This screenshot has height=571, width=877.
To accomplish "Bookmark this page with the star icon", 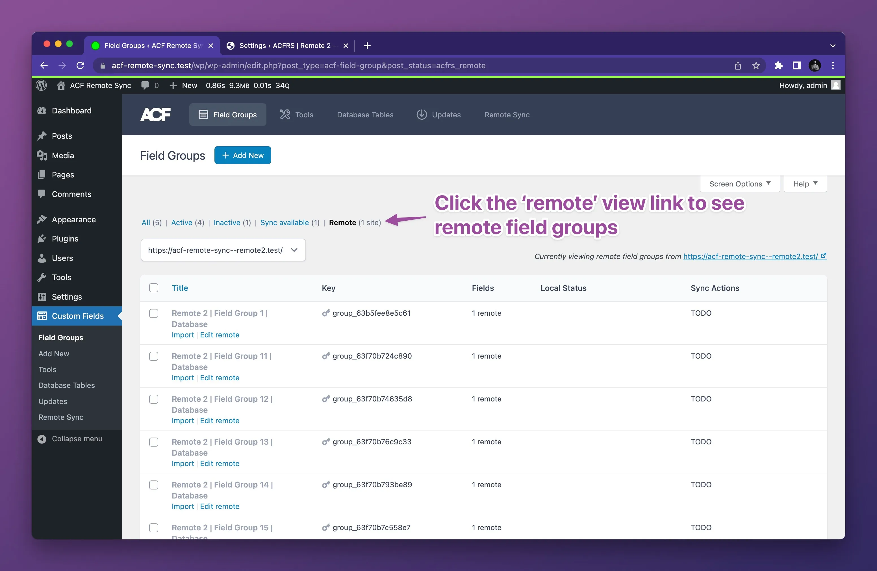I will coord(756,65).
